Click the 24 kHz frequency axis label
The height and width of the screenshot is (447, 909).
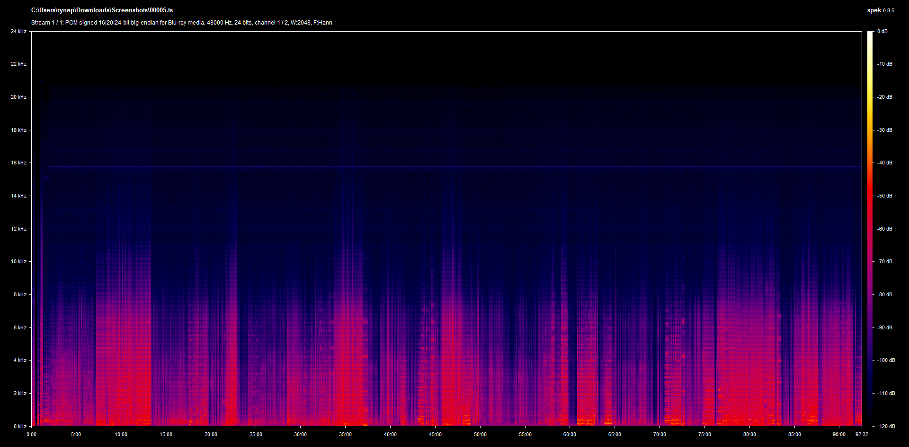coord(18,32)
